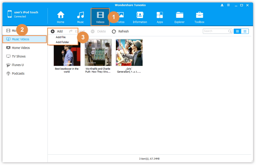Refresh the video list
The image size is (256, 165).
[x=120, y=31]
